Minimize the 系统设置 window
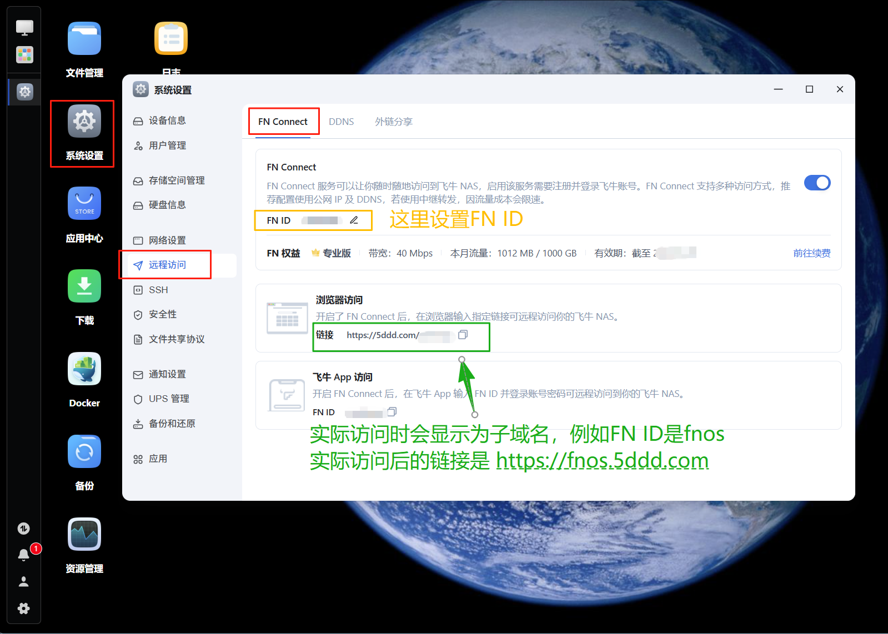The height and width of the screenshot is (634, 888). click(779, 89)
